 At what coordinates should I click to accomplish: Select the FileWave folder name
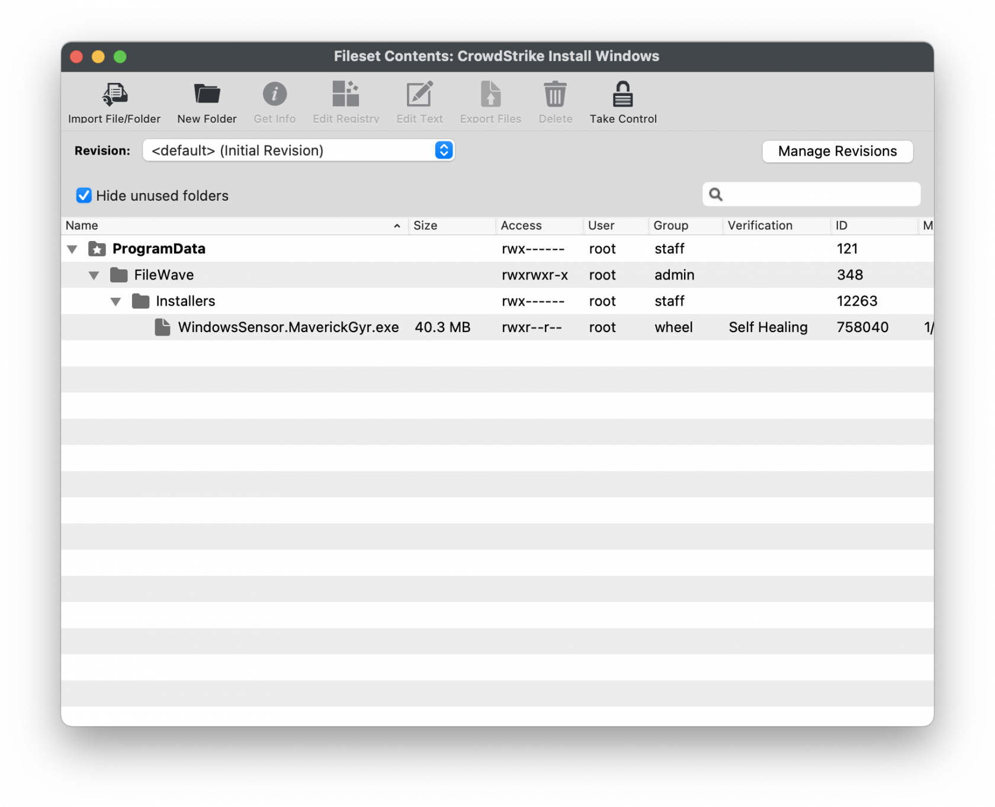tap(164, 275)
